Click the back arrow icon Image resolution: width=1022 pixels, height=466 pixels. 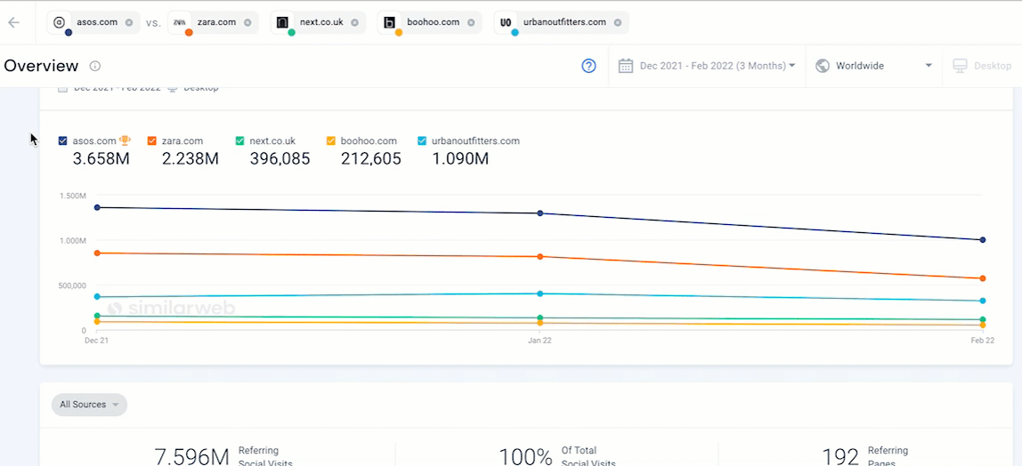13,22
